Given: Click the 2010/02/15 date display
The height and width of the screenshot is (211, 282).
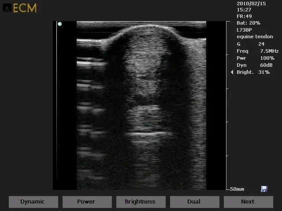Looking at the screenshot, I should click(x=251, y=4).
